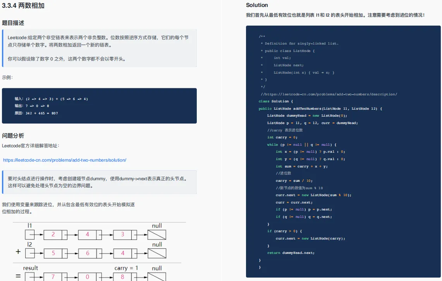Click the Solution heading

click(257, 5)
